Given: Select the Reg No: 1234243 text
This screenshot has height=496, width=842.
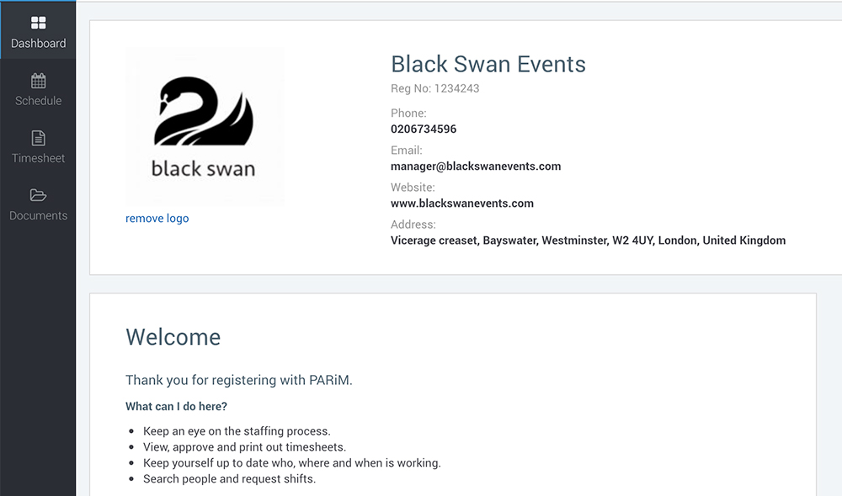Looking at the screenshot, I should coord(435,88).
